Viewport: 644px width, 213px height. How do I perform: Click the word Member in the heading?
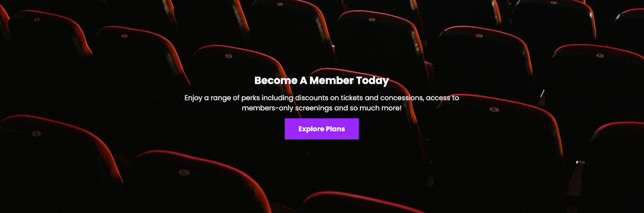[x=332, y=81]
